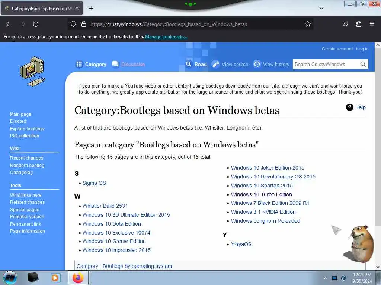This screenshot has width=381, height=285.
Task: Open the Pocket save icon
Action: tap(345, 24)
